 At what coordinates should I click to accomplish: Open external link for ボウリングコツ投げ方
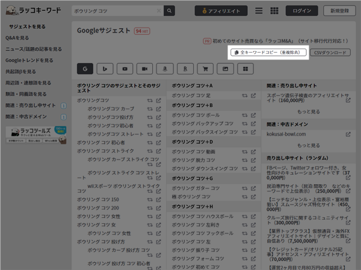(159, 118)
